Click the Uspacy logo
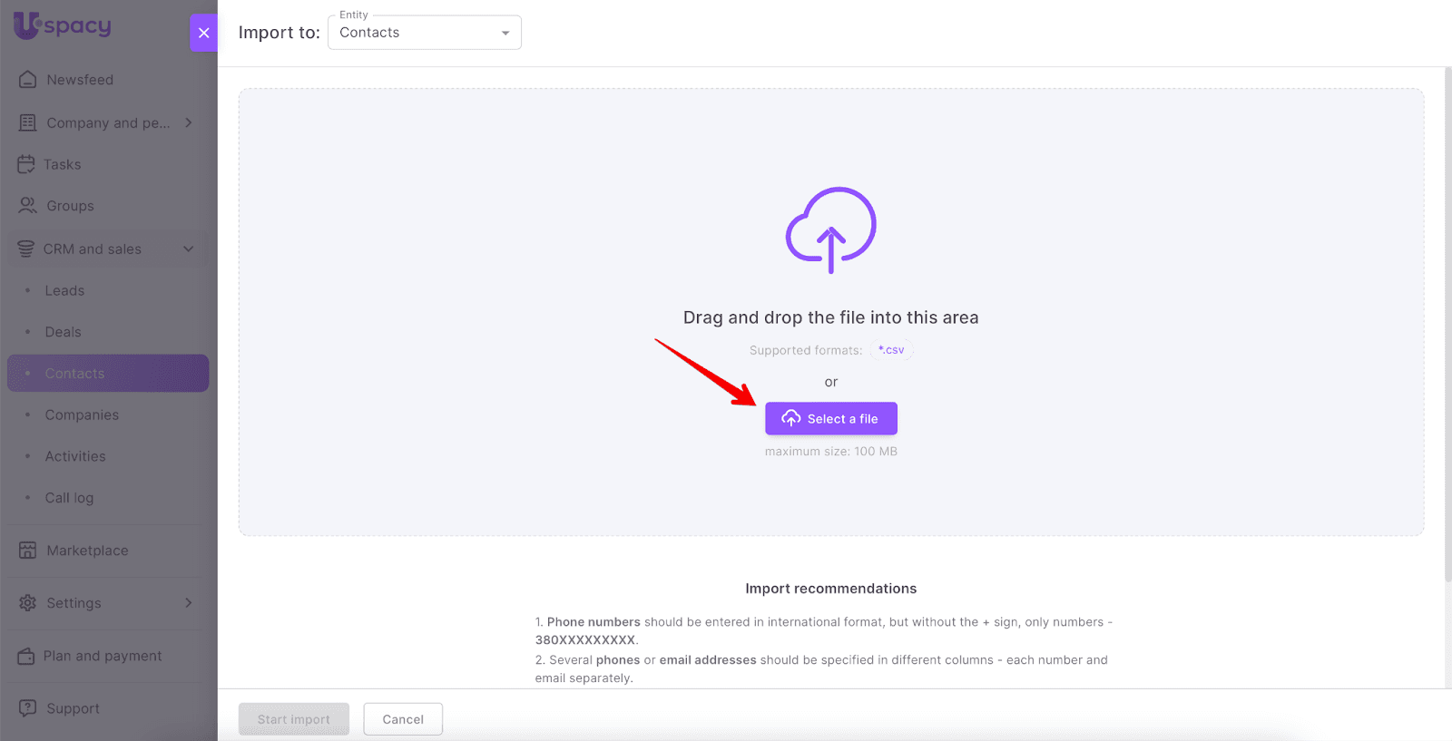The width and height of the screenshot is (1452, 741). [63, 25]
